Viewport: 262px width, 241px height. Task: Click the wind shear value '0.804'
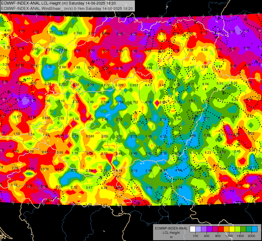30,169
